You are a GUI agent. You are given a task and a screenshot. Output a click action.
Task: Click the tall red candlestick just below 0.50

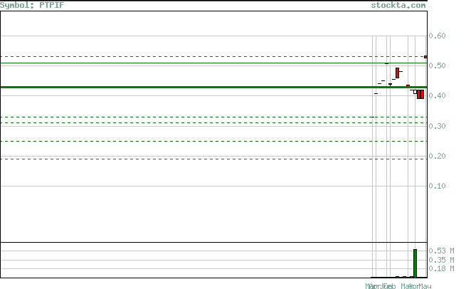(398, 73)
